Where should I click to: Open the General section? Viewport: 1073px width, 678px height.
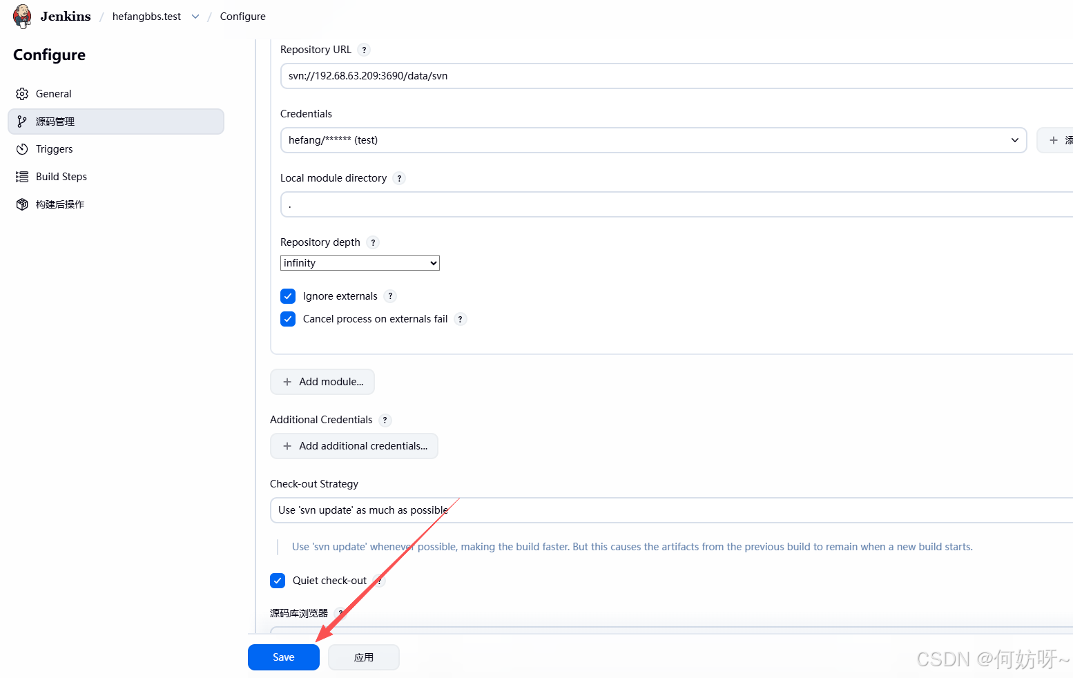[x=116, y=94]
